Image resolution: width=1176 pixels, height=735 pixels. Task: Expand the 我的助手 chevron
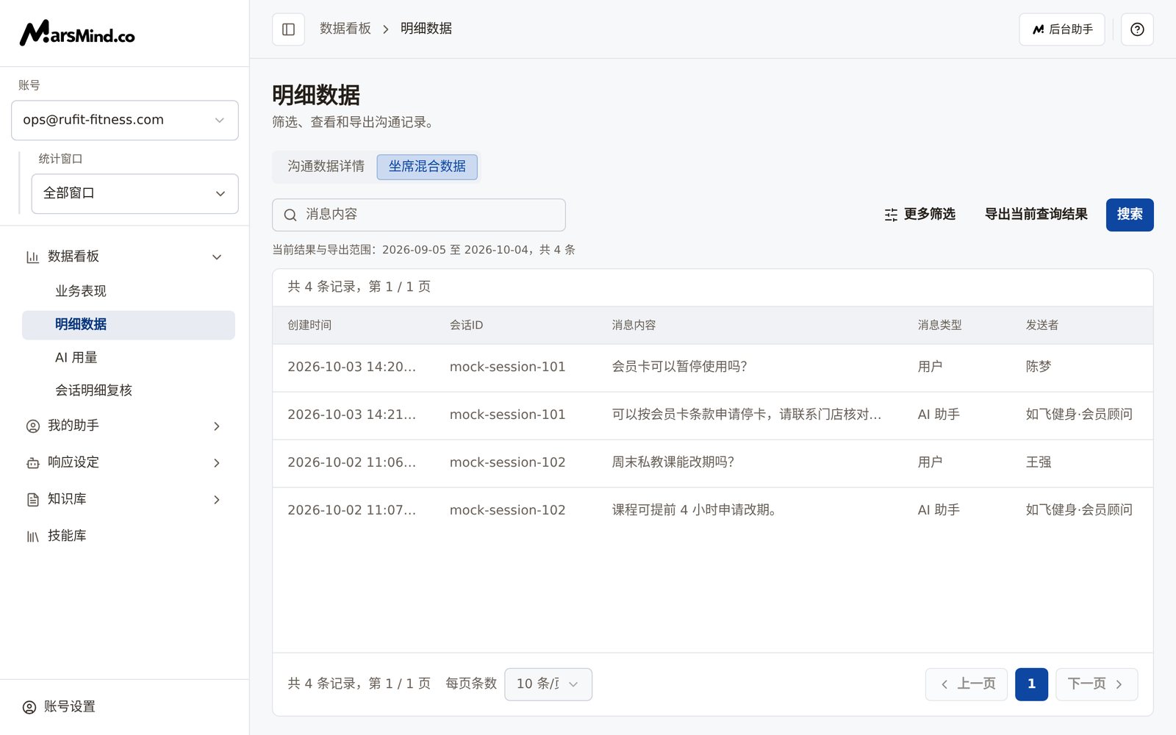[x=217, y=426]
